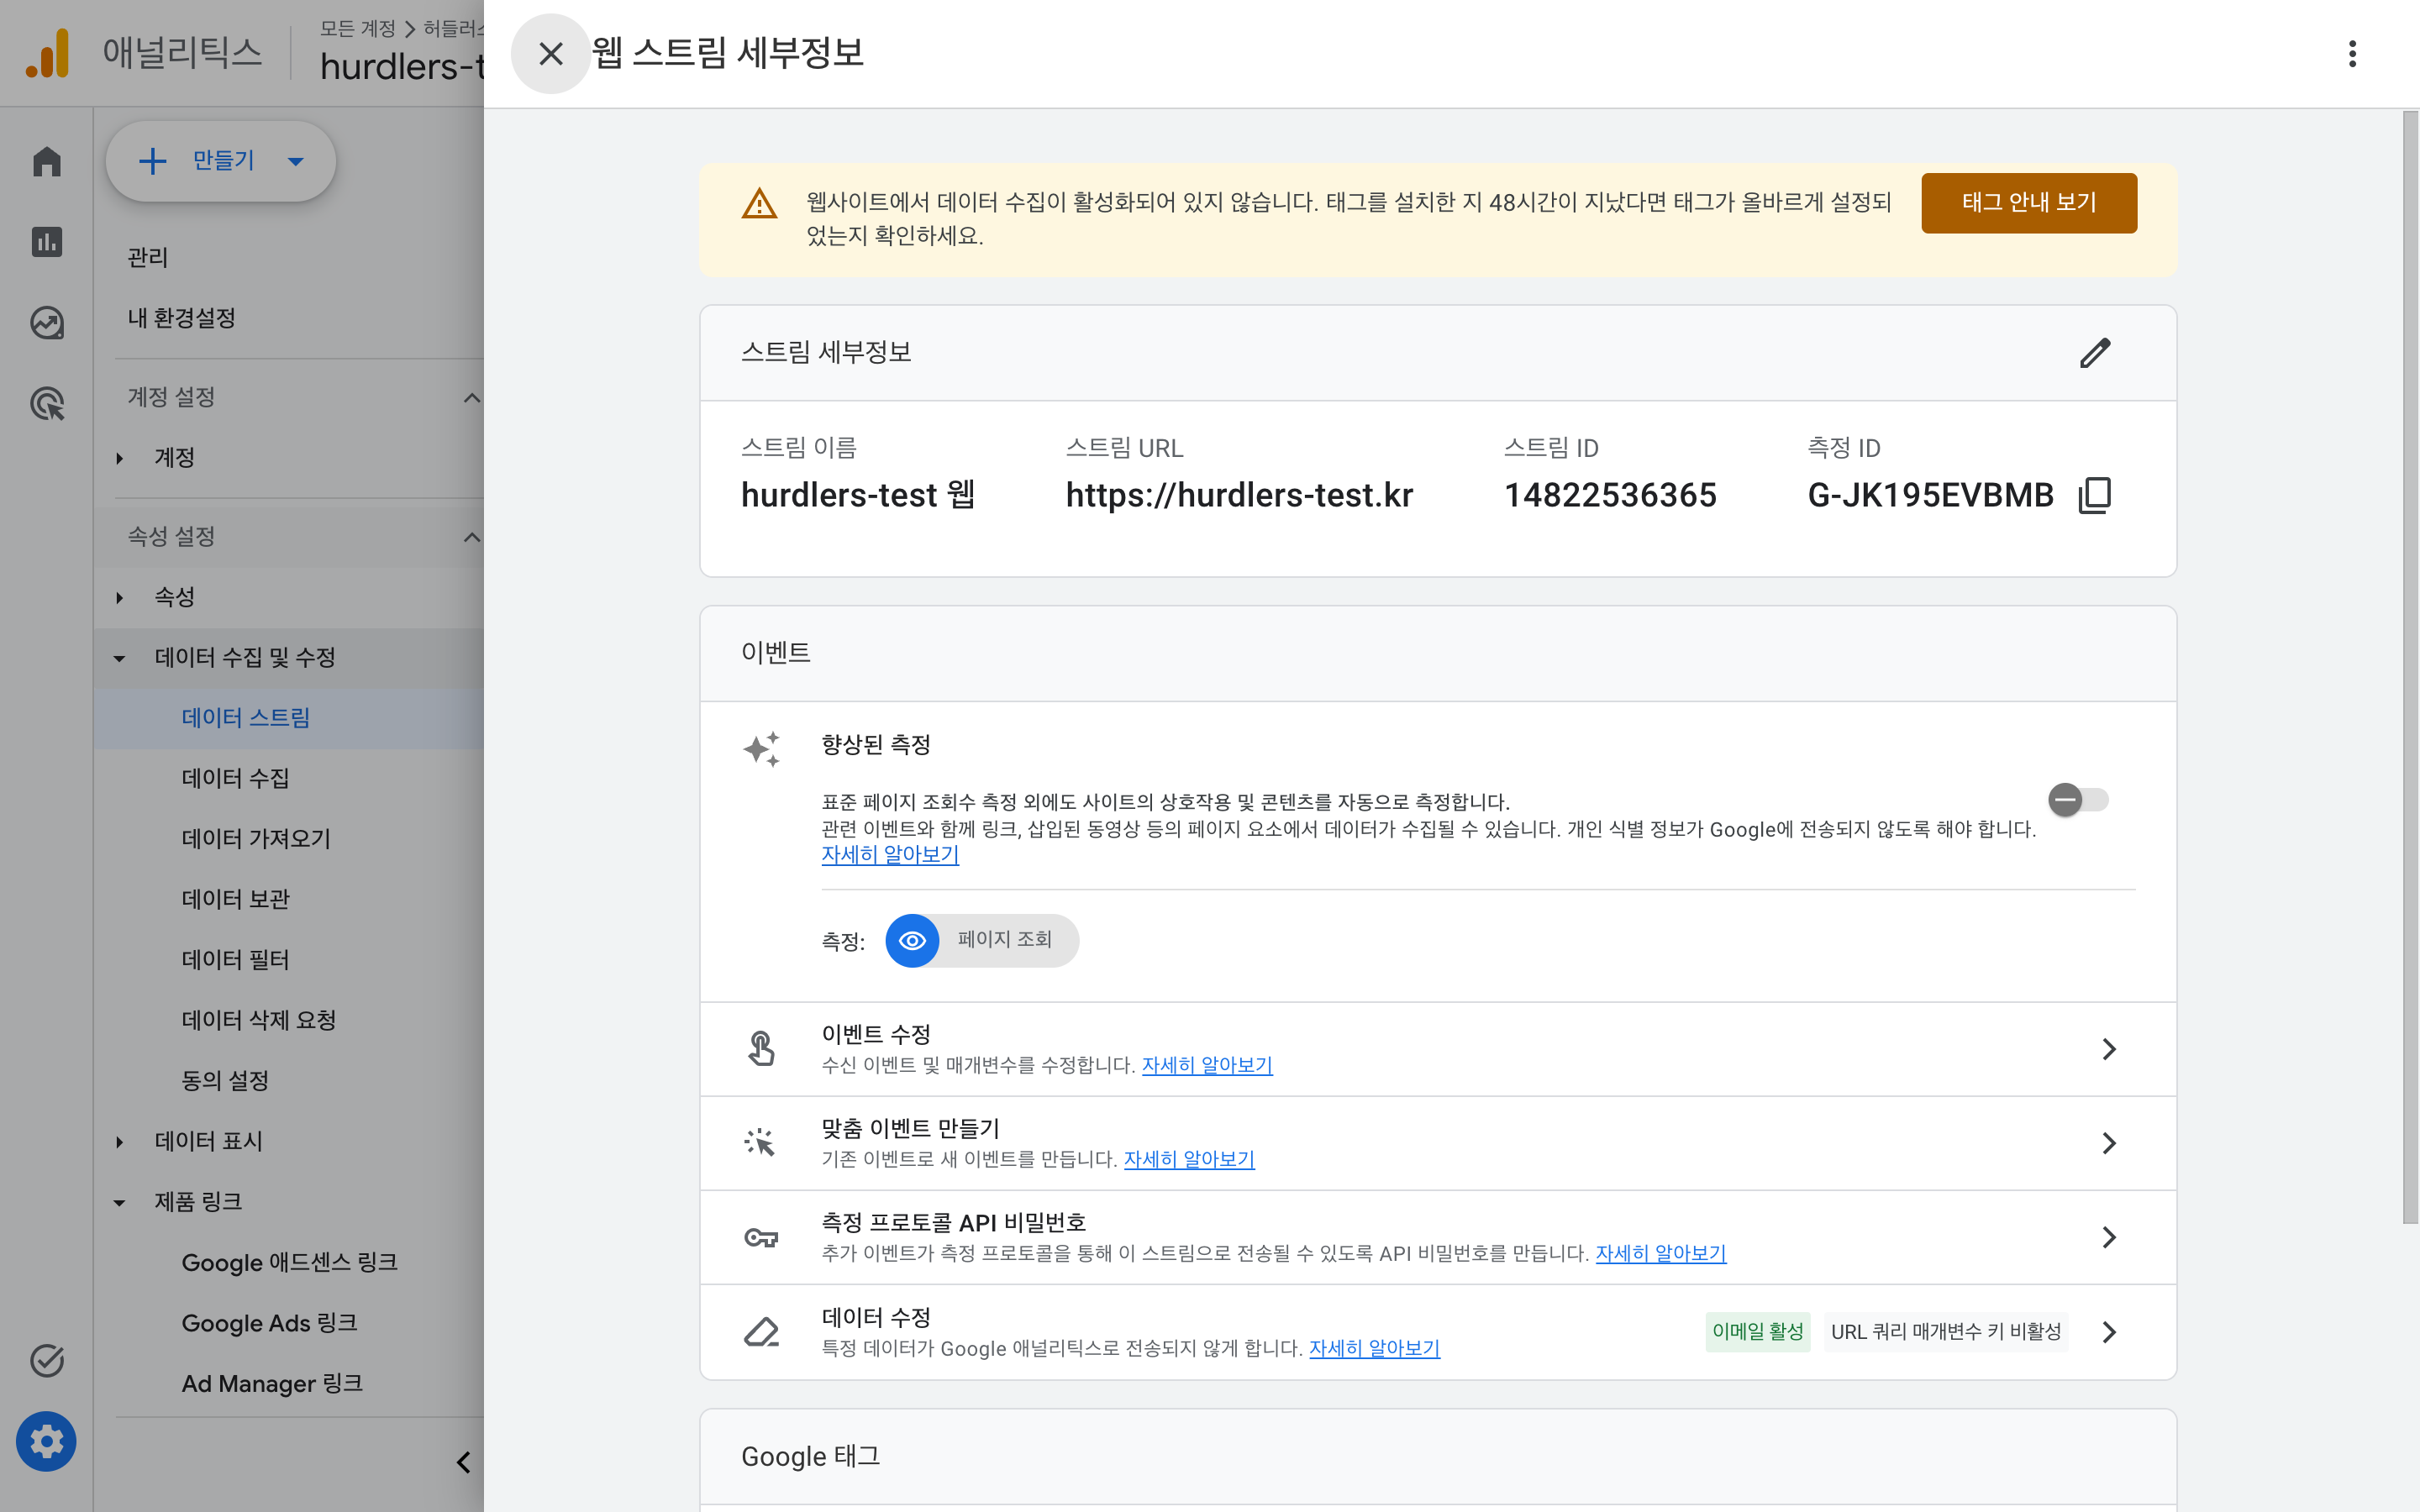Open 자세히 알아보기 link under 향상된 측정

pyautogui.click(x=890, y=855)
